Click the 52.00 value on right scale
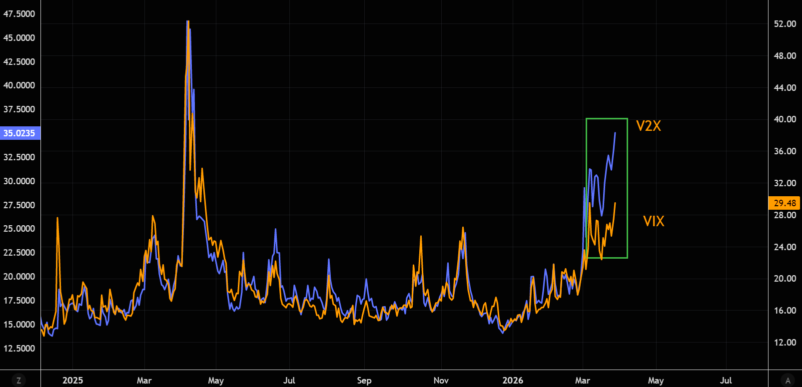Image resolution: width=802 pixels, height=387 pixels. [x=785, y=24]
